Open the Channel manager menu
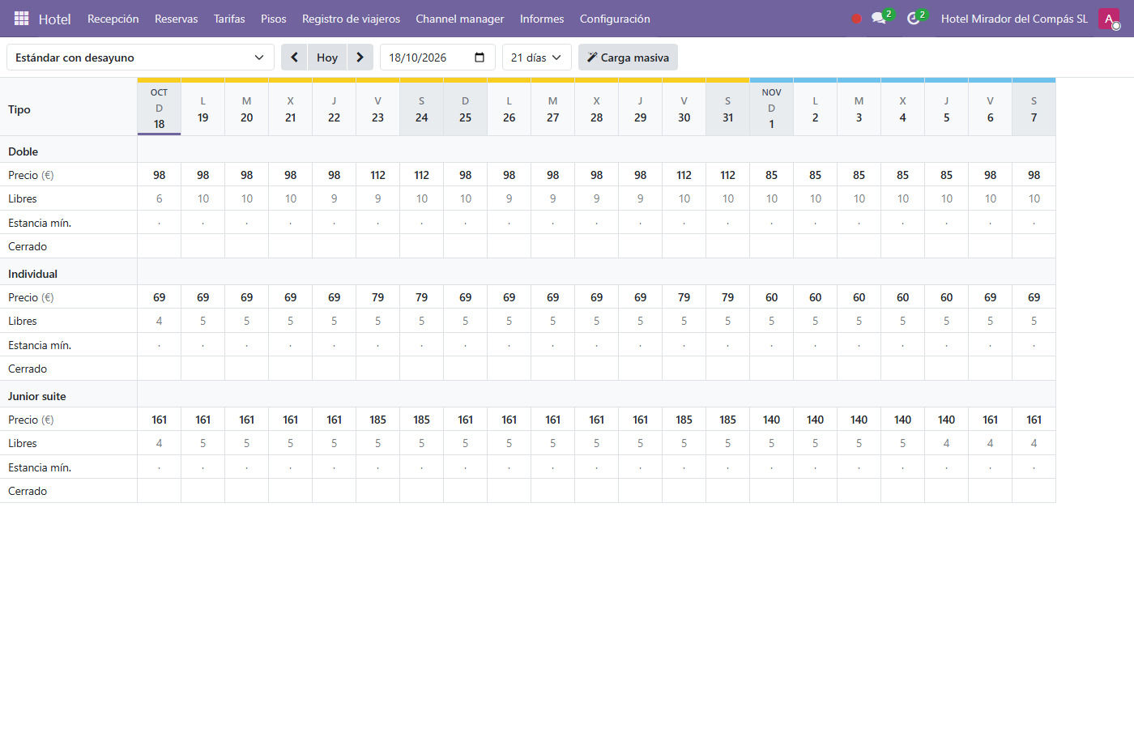 [460, 19]
